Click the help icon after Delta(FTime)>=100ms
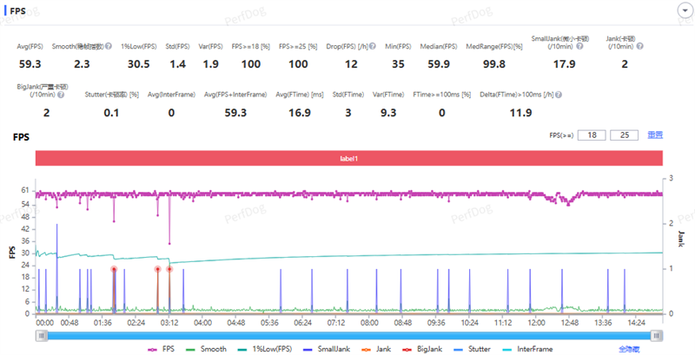 [559, 95]
